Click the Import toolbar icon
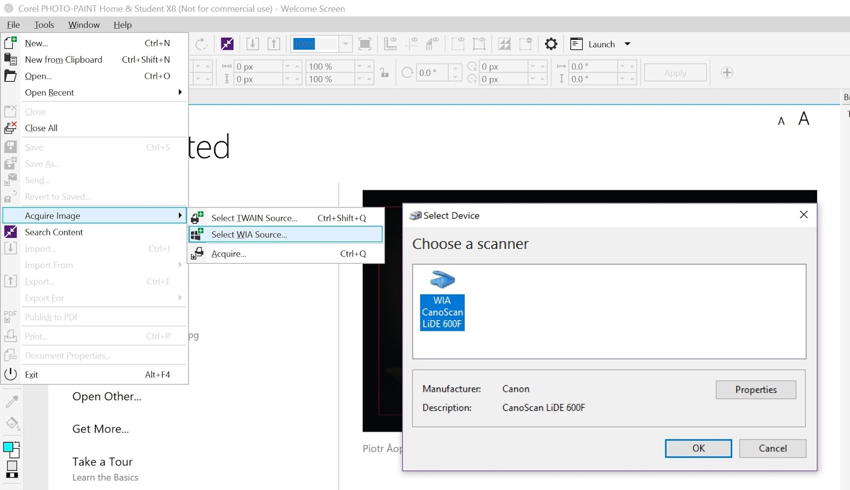The height and width of the screenshot is (490, 850). pyautogui.click(x=253, y=44)
